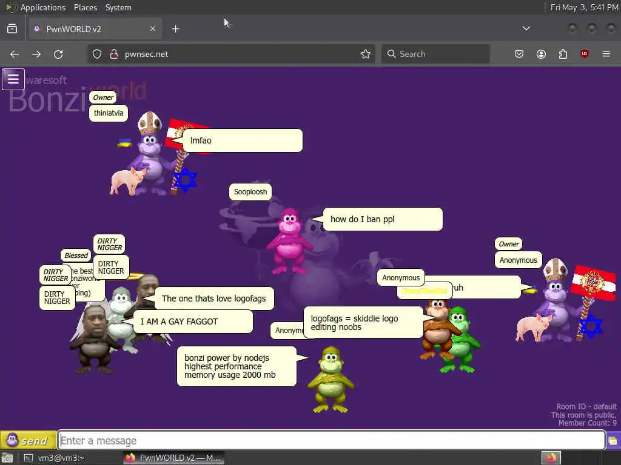Go forward to the next page
The image size is (621, 465).
pyautogui.click(x=36, y=54)
